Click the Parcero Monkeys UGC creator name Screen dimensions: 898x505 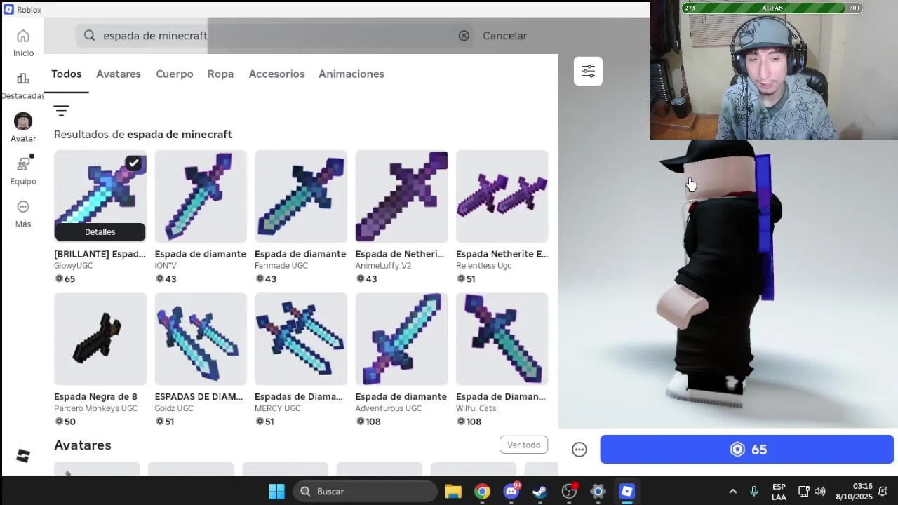[96, 408]
